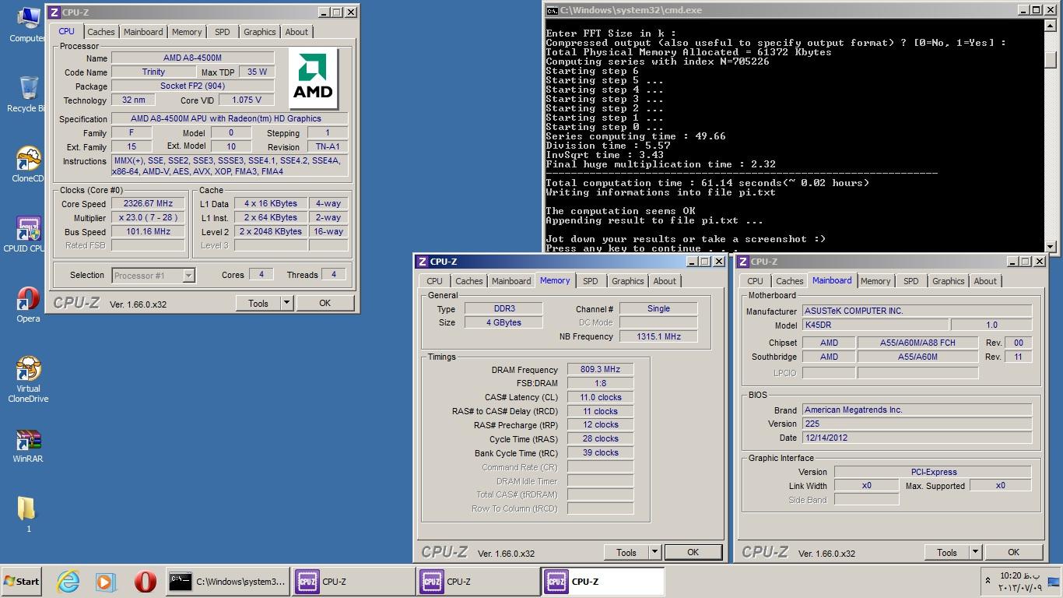Viewport: 1063px width, 598px height.
Task: Click Tools in the top-left CPU-Z window
Action: tap(258, 304)
